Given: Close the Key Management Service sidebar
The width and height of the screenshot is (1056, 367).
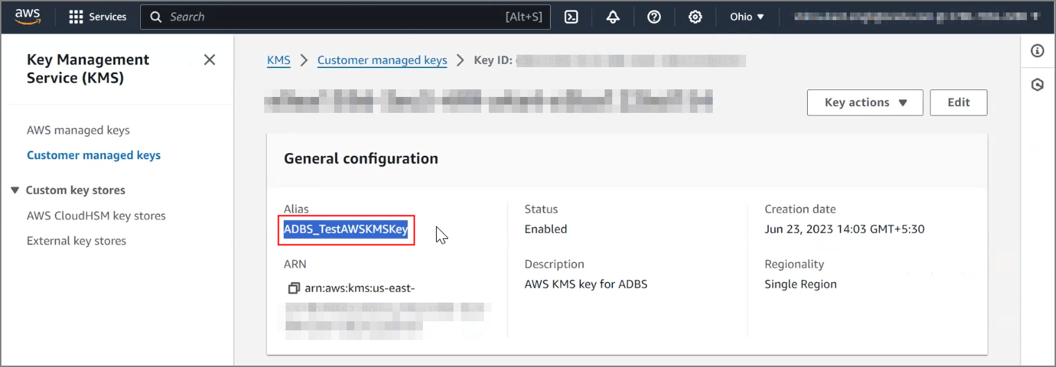Looking at the screenshot, I should tap(209, 60).
